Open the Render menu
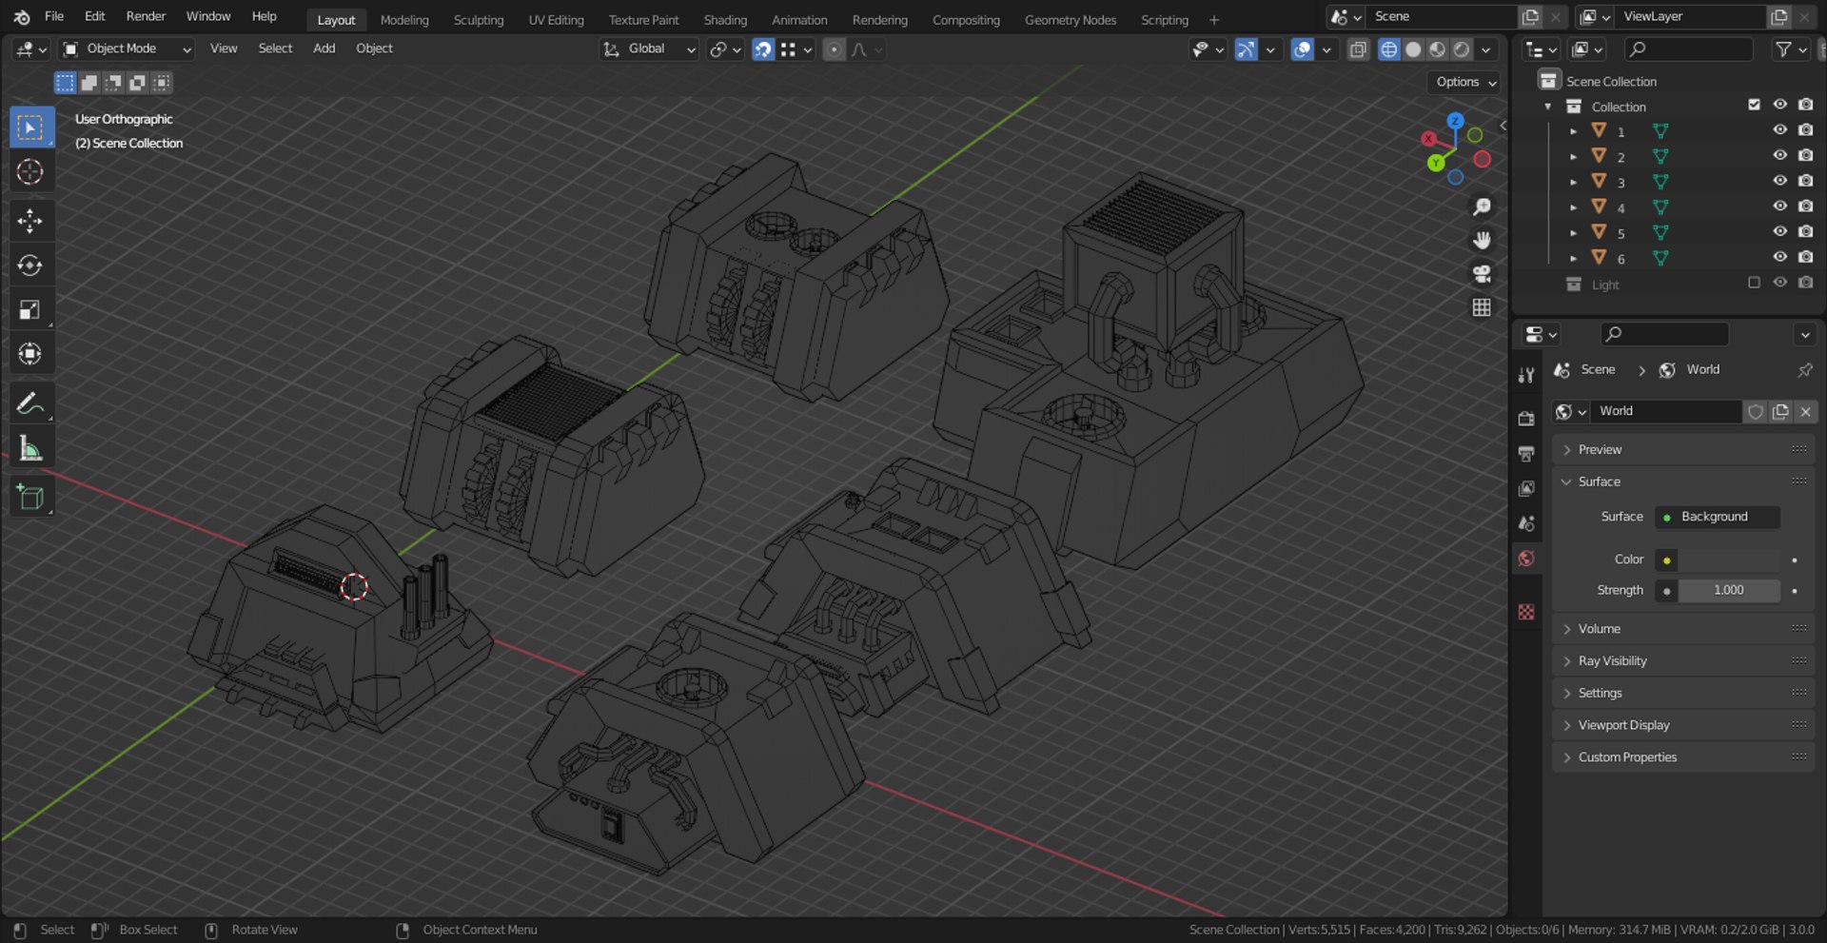The image size is (1827, 943). [146, 16]
